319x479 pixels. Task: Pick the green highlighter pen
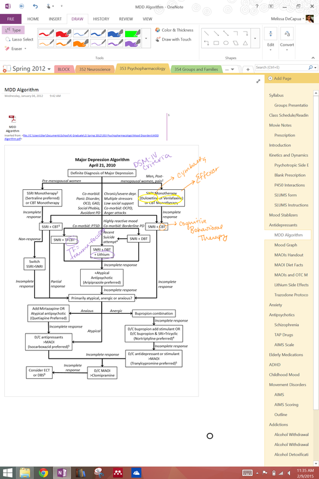coord(133,33)
